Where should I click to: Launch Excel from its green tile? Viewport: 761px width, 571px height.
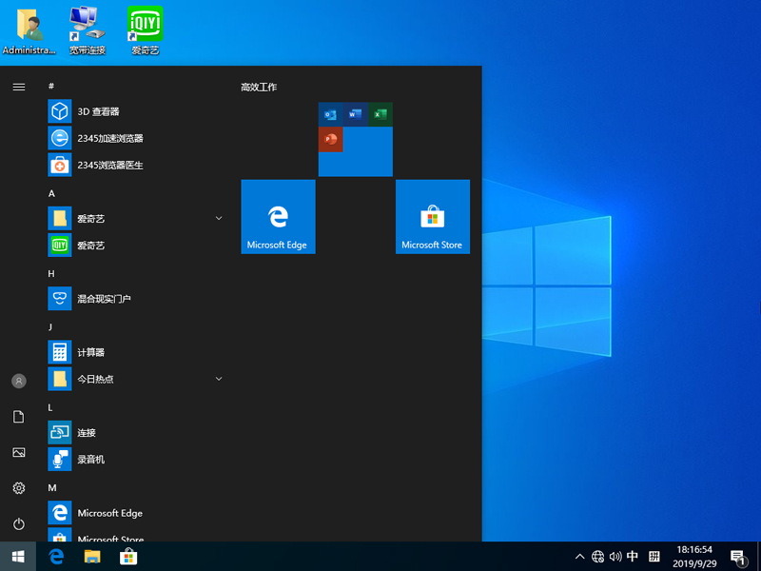tap(380, 113)
